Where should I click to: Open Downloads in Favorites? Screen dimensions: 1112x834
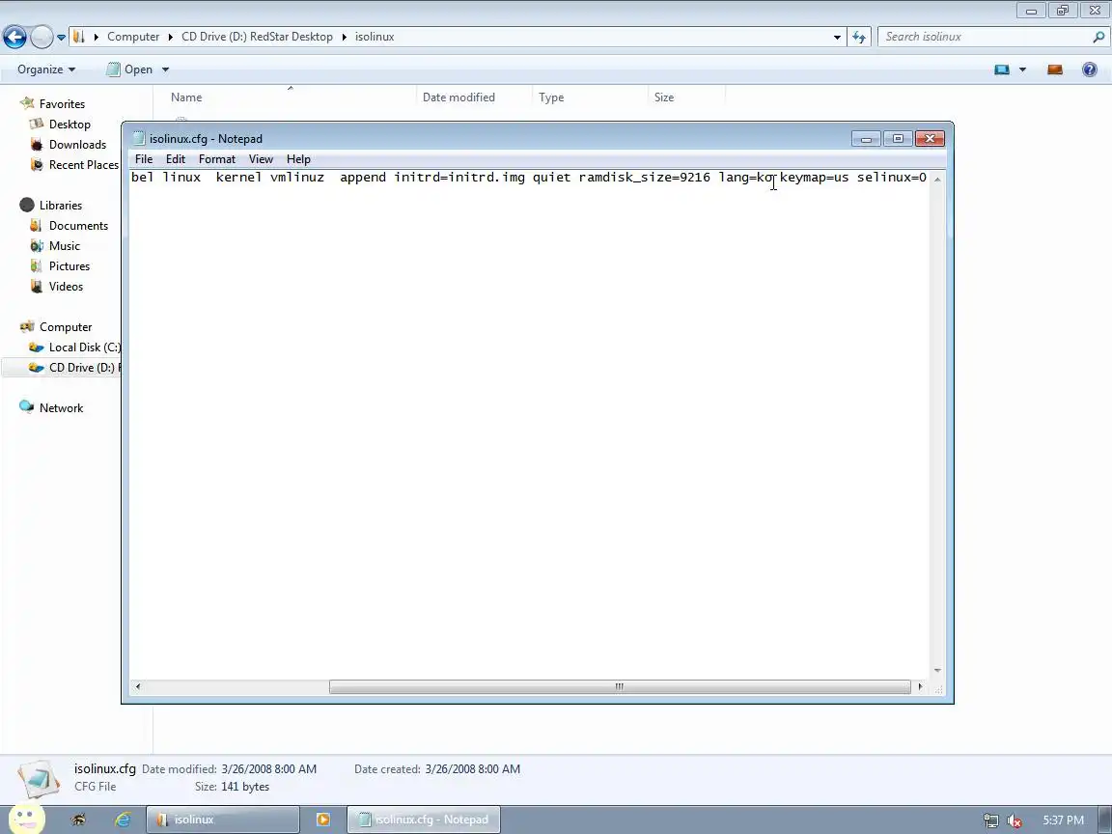click(77, 144)
